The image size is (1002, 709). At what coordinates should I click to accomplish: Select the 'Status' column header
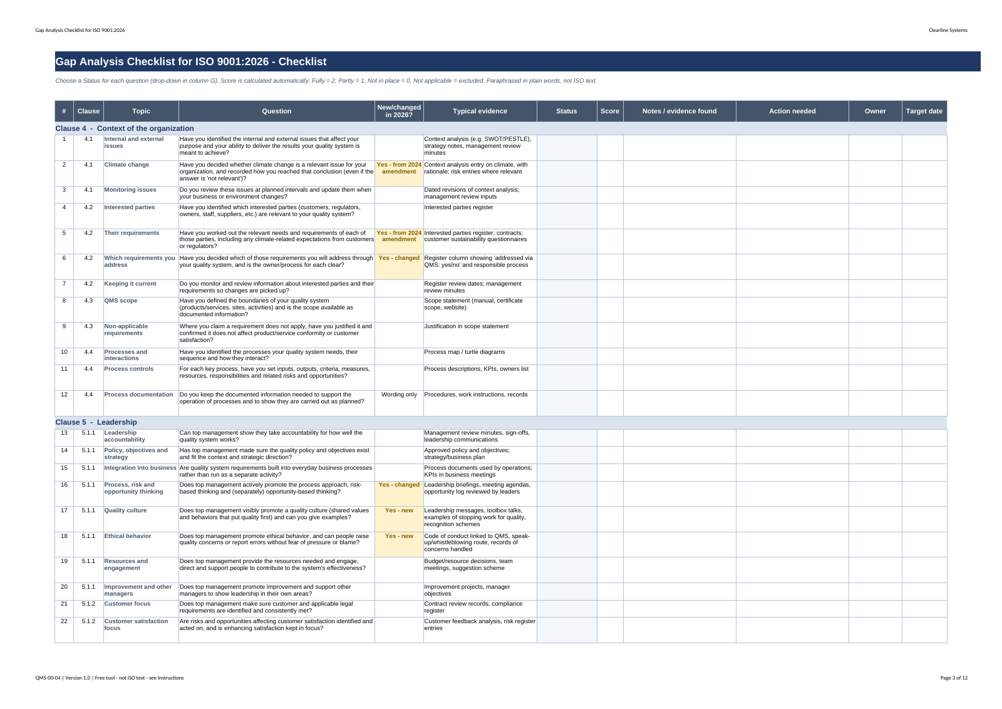566,111
